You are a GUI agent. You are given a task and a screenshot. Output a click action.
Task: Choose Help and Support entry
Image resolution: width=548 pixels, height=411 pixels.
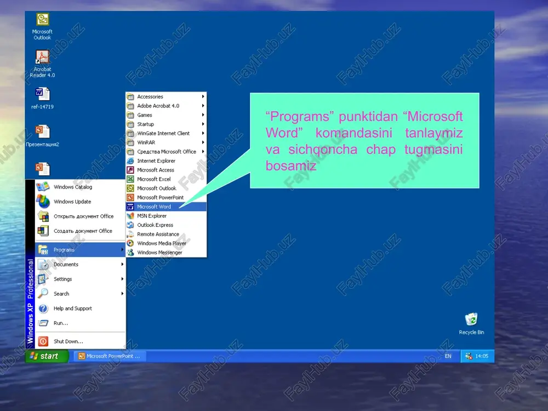click(x=80, y=308)
